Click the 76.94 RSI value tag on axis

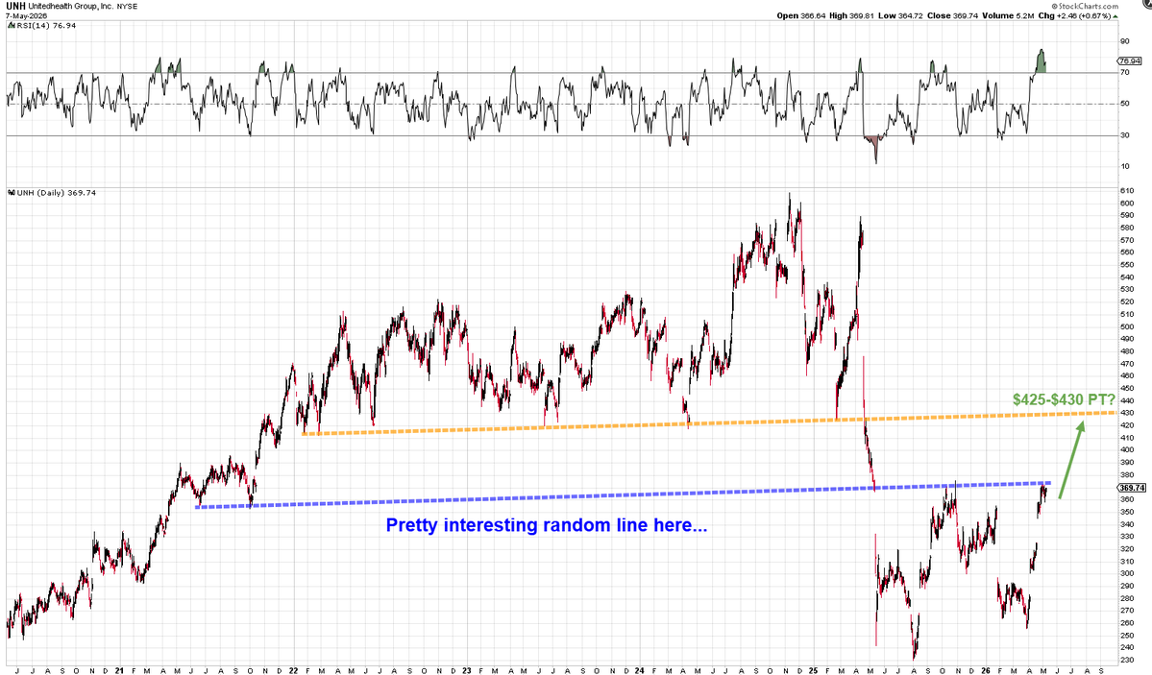(x=1132, y=60)
